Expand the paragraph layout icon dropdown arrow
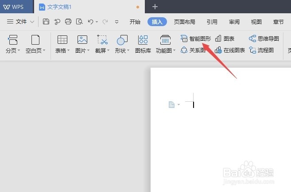The height and width of the screenshot is (192, 291). (x=178, y=105)
